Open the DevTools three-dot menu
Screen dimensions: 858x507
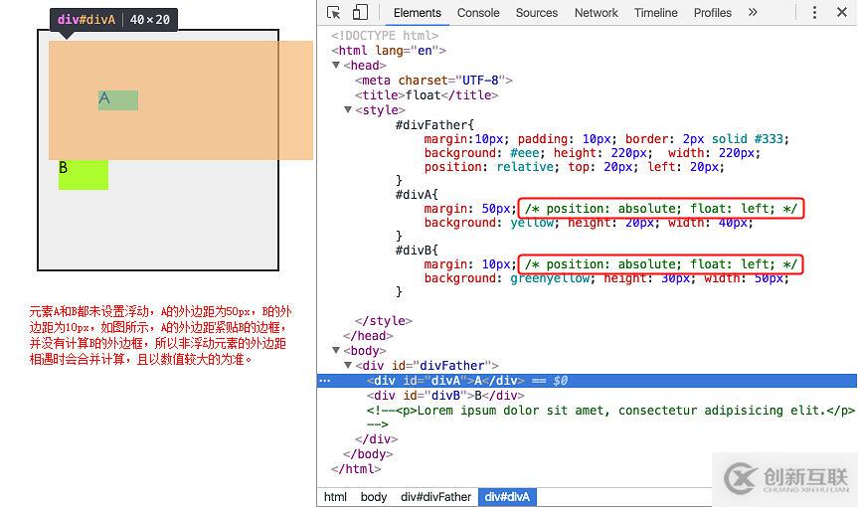pyautogui.click(x=814, y=12)
